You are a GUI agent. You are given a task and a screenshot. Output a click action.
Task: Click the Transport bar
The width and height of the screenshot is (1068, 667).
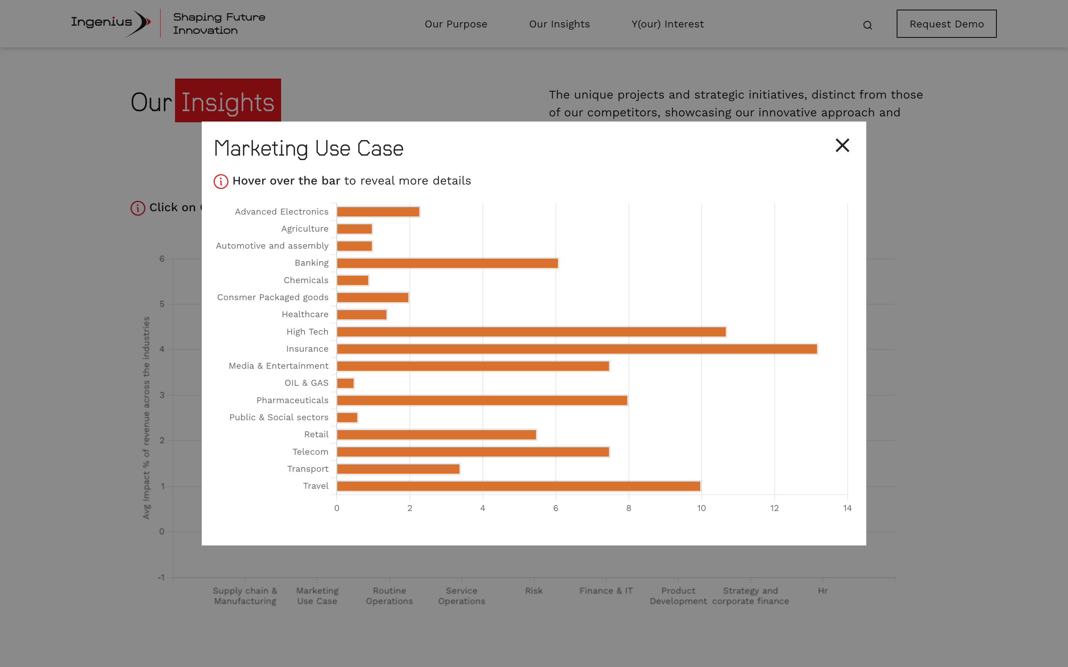click(x=398, y=469)
